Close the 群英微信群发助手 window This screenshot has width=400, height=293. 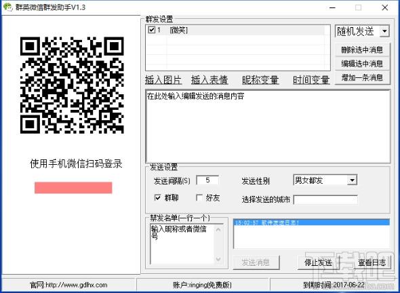(384, 7)
